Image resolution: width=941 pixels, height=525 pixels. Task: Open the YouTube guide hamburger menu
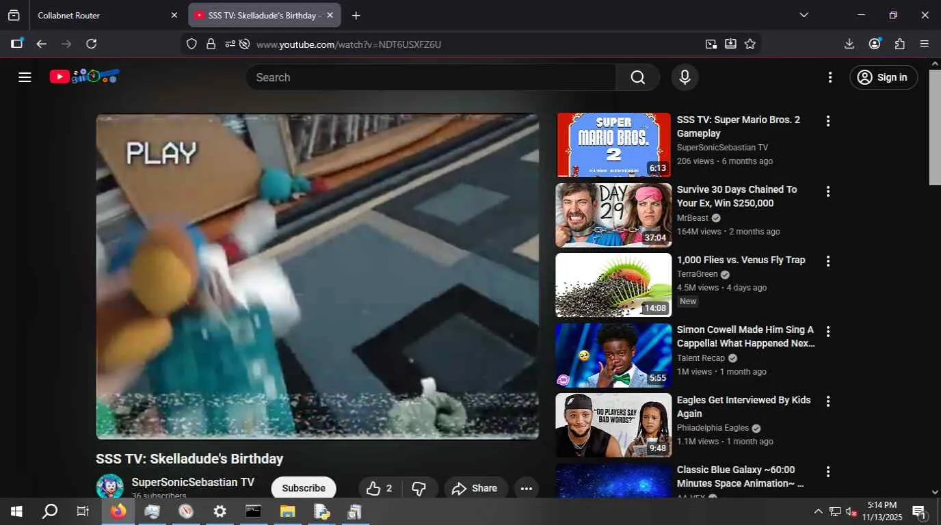pos(25,77)
